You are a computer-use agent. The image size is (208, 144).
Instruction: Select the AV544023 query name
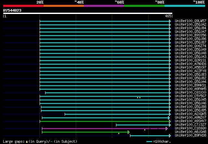[x=12, y=10]
